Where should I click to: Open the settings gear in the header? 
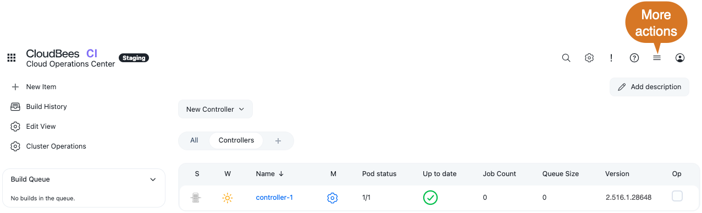click(589, 58)
